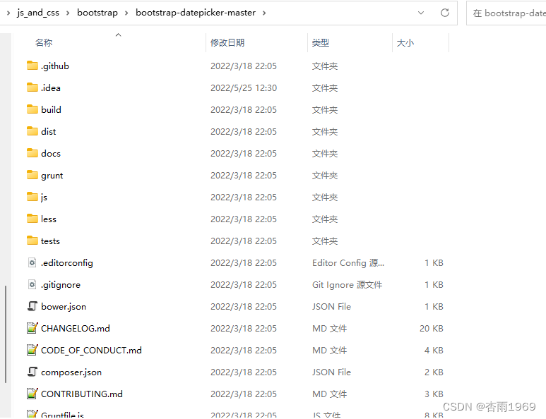Select the CODE_OF_CONDUCT.md file icon
Image resolution: width=546 pixels, height=419 pixels.
[32, 350]
